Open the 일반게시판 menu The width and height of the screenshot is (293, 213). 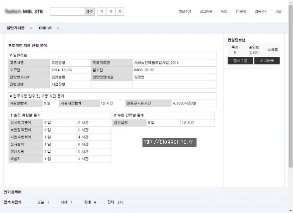(15, 28)
